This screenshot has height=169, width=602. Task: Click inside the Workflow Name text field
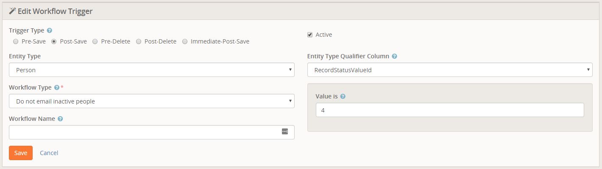144,132
